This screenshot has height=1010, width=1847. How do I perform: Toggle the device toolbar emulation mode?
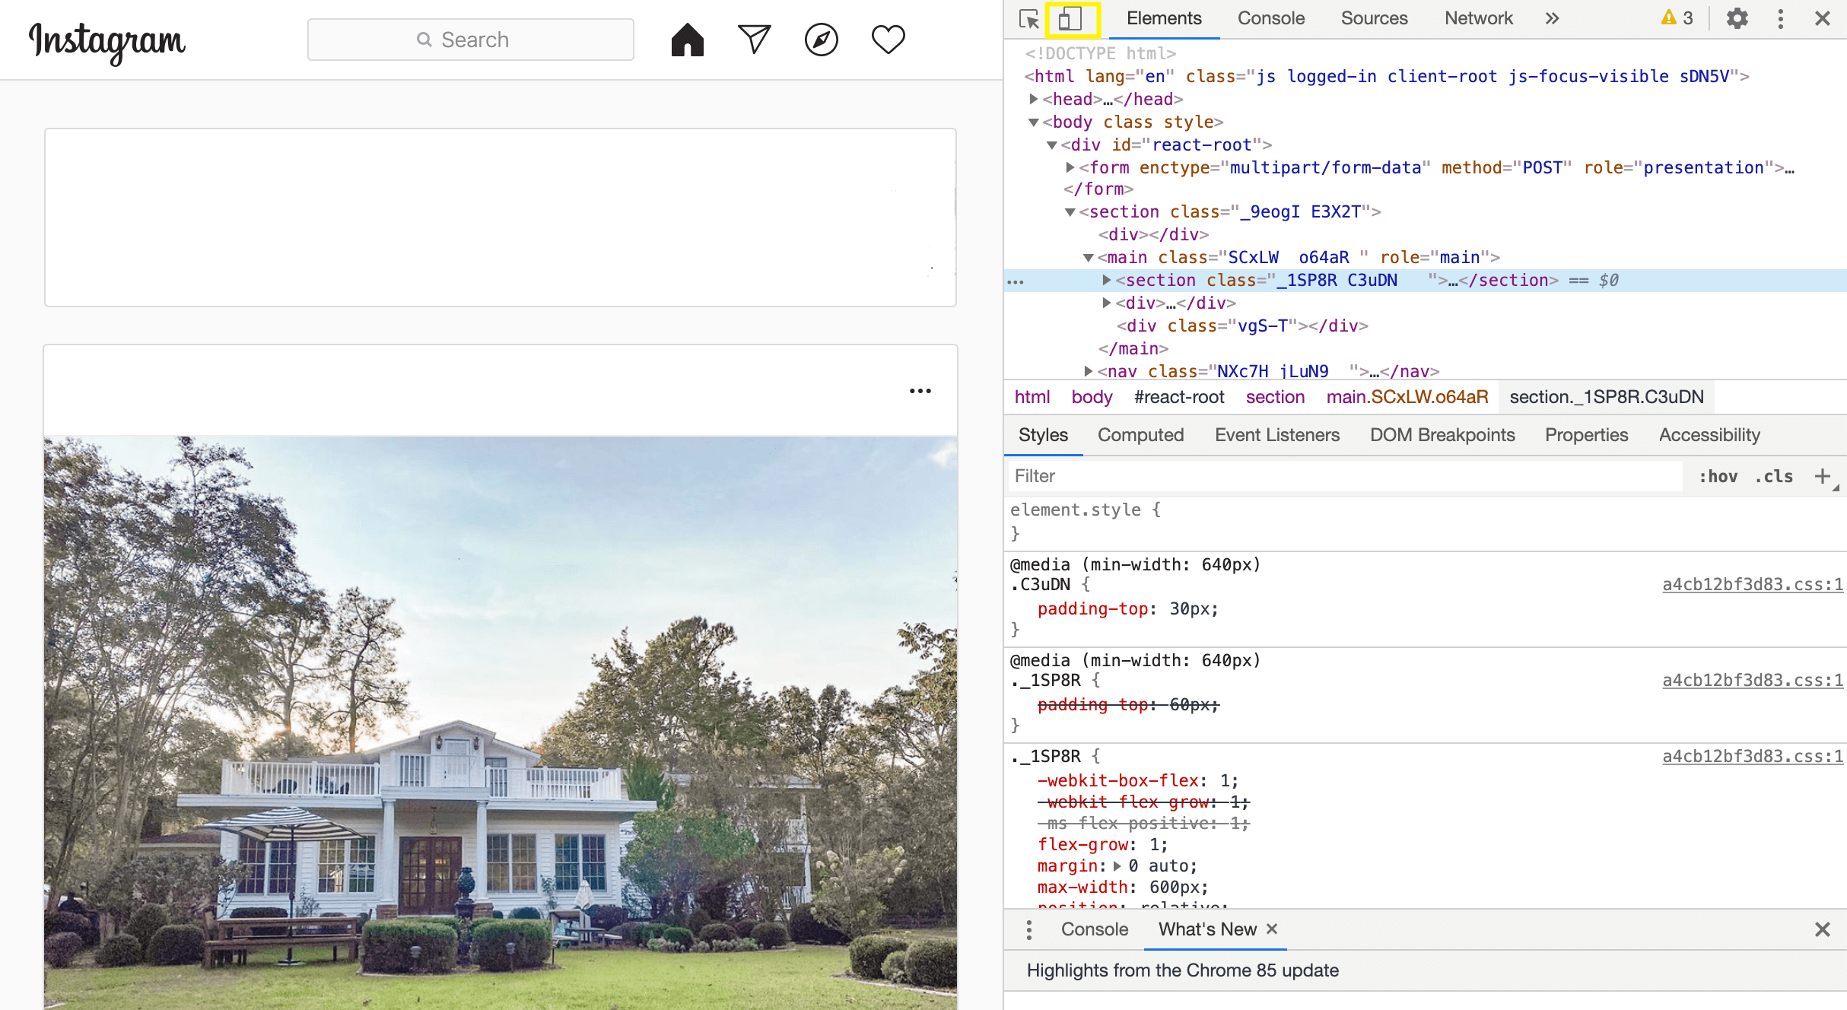[x=1070, y=18]
